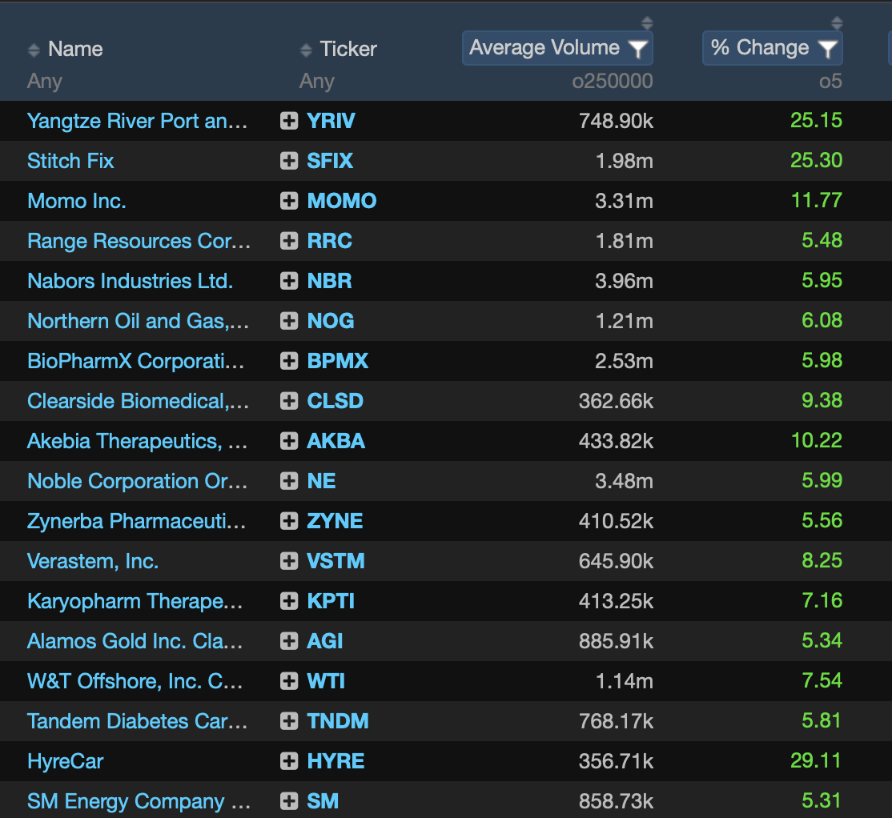
Task: Click the plus icon next to MOMO
Action: 289,201
